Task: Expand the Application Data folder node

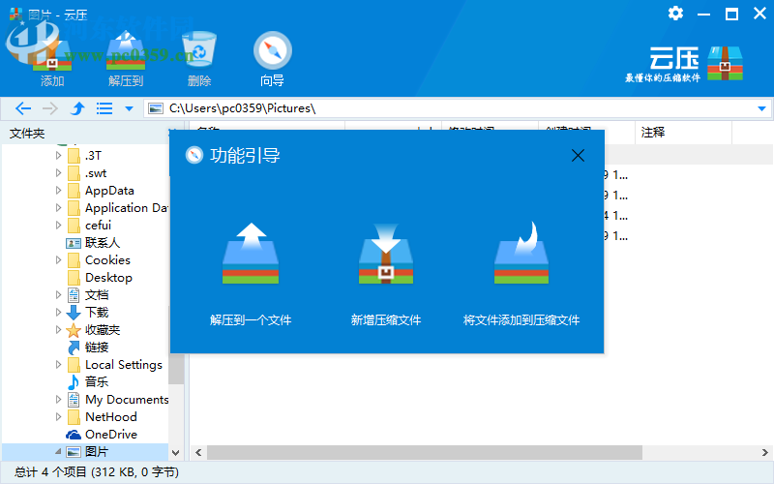Action: click(x=58, y=208)
